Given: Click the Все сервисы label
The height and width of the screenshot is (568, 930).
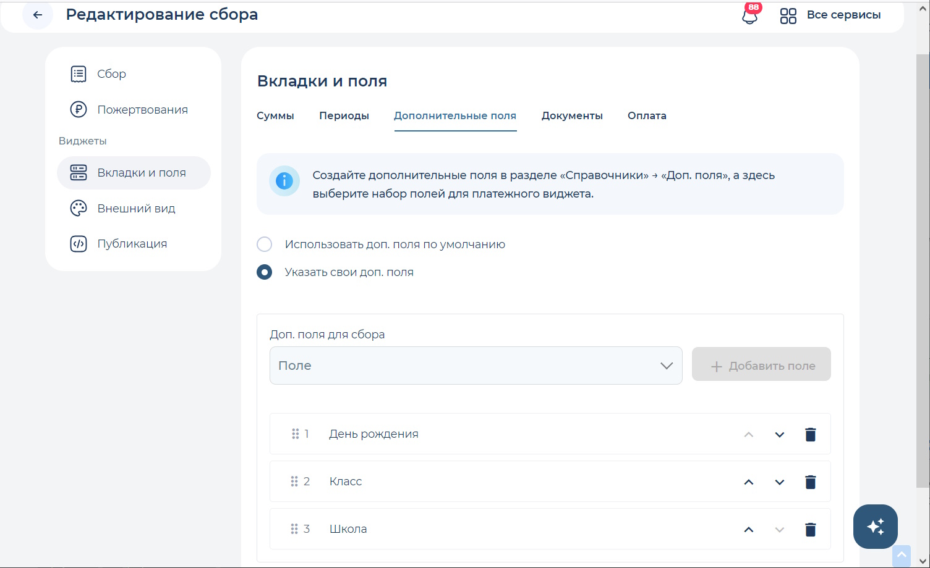Looking at the screenshot, I should tap(843, 15).
